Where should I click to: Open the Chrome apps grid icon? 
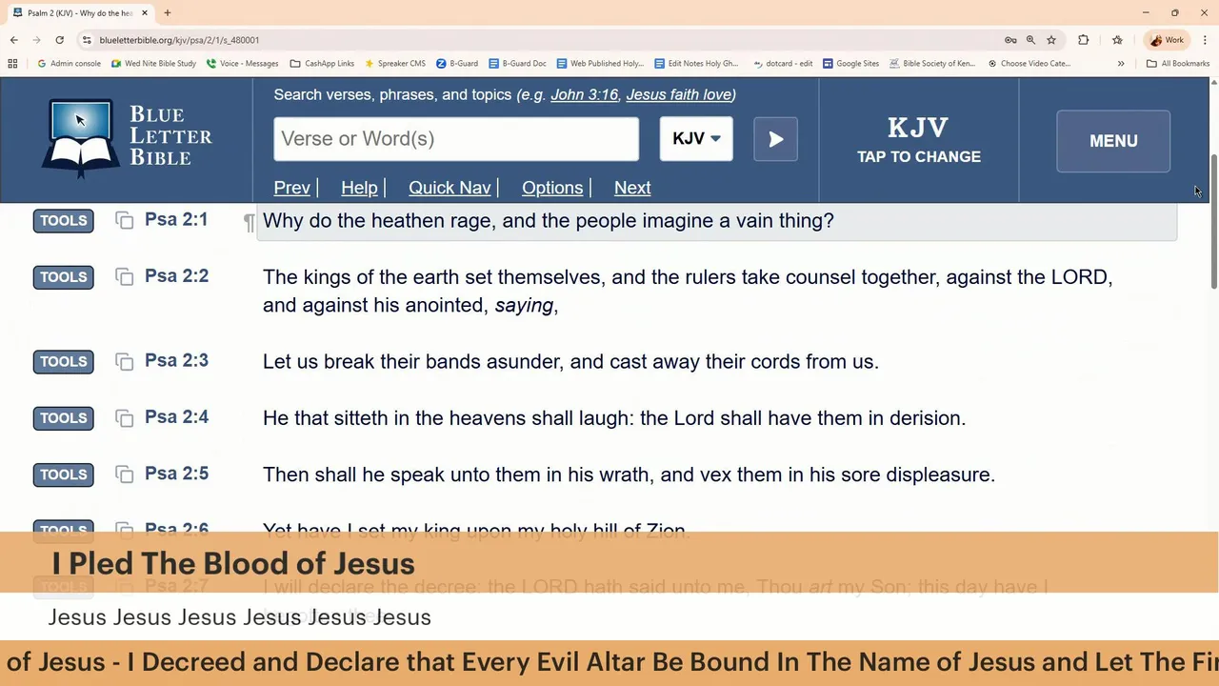[x=12, y=64]
